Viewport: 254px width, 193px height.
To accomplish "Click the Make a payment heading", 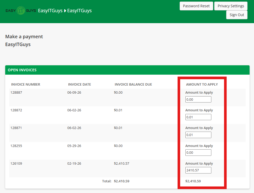I will (24, 37).
